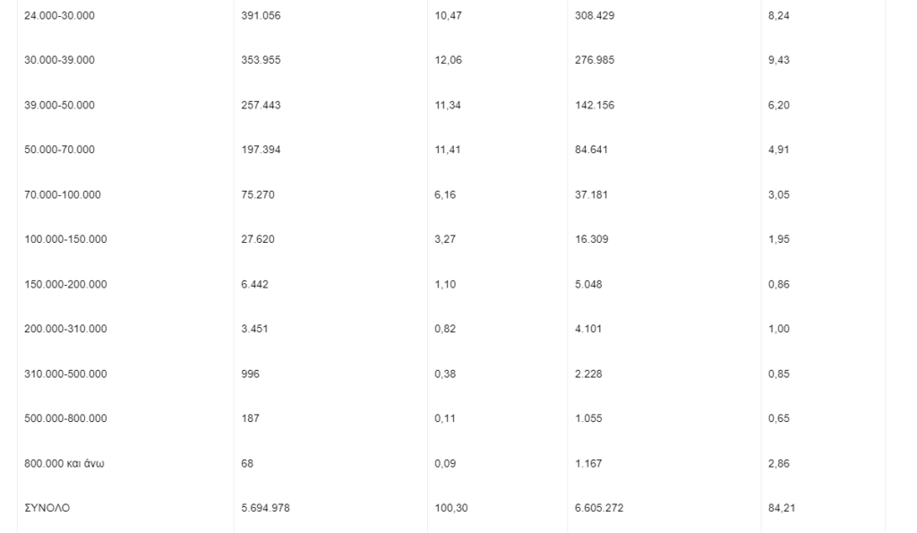
Task: Click the 11,34 percentage cell
Action: point(448,106)
